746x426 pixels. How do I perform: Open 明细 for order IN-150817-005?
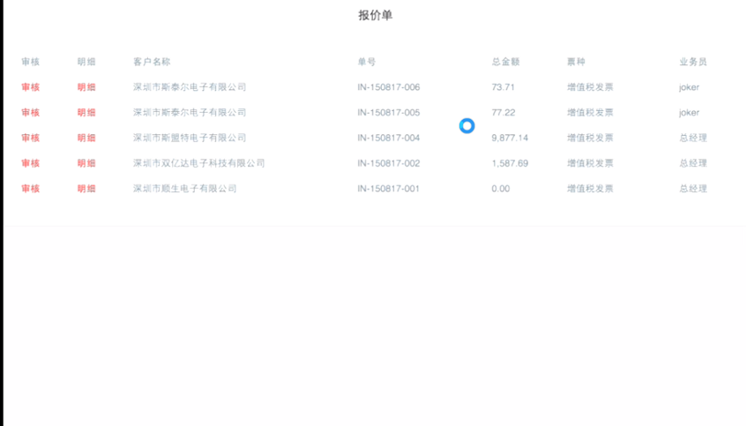(x=86, y=112)
